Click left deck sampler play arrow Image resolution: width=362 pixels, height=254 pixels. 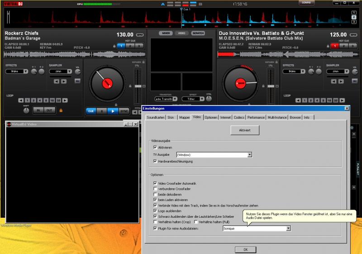pyautogui.click(x=64, y=81)
